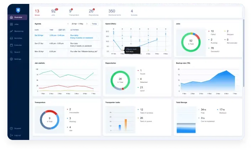Click the Transporters donut 9 In Total
252x151 pixels.
49,120
